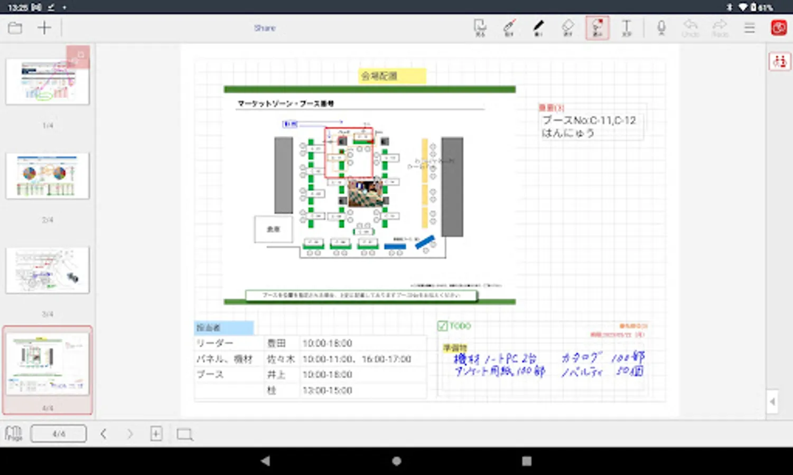The width and height of the screenshot is (793, 475).
Task: Toggle the Page list icon
Action: click(x=14, y=434)
